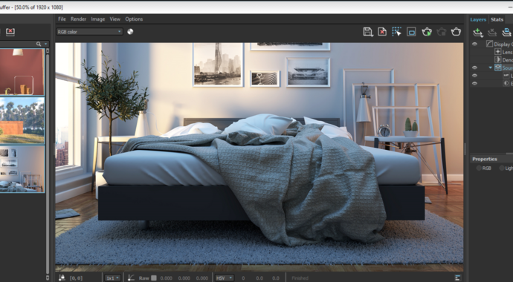
Task: Select the RGB radio button in Properties
Action: click(479, 168)
